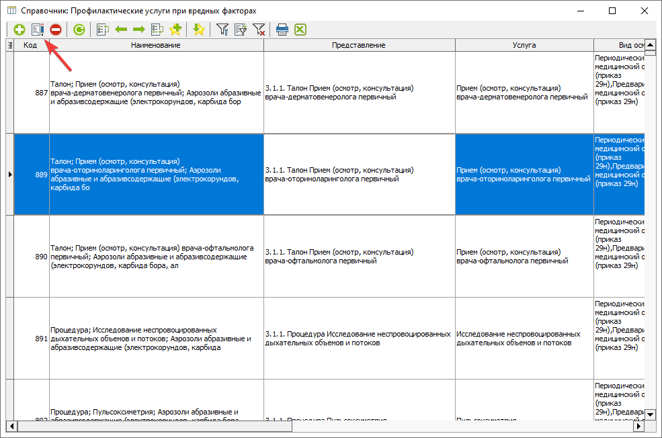Click horizontal scrollbar left arrow

pos(11,426)
